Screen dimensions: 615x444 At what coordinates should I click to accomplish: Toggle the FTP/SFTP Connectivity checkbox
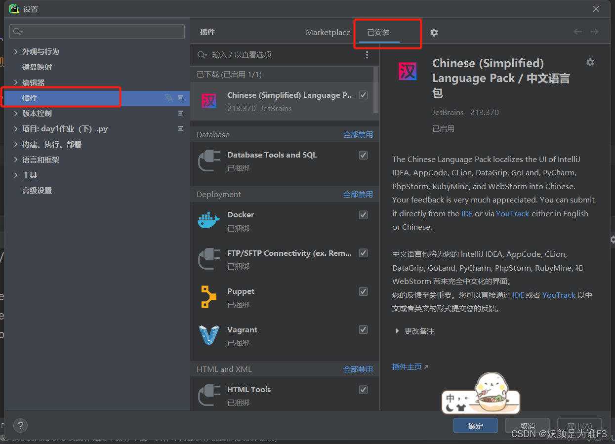363,253
